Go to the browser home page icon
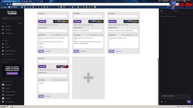The width and height of the screenshot is (193, 108). tap(11, 4)
